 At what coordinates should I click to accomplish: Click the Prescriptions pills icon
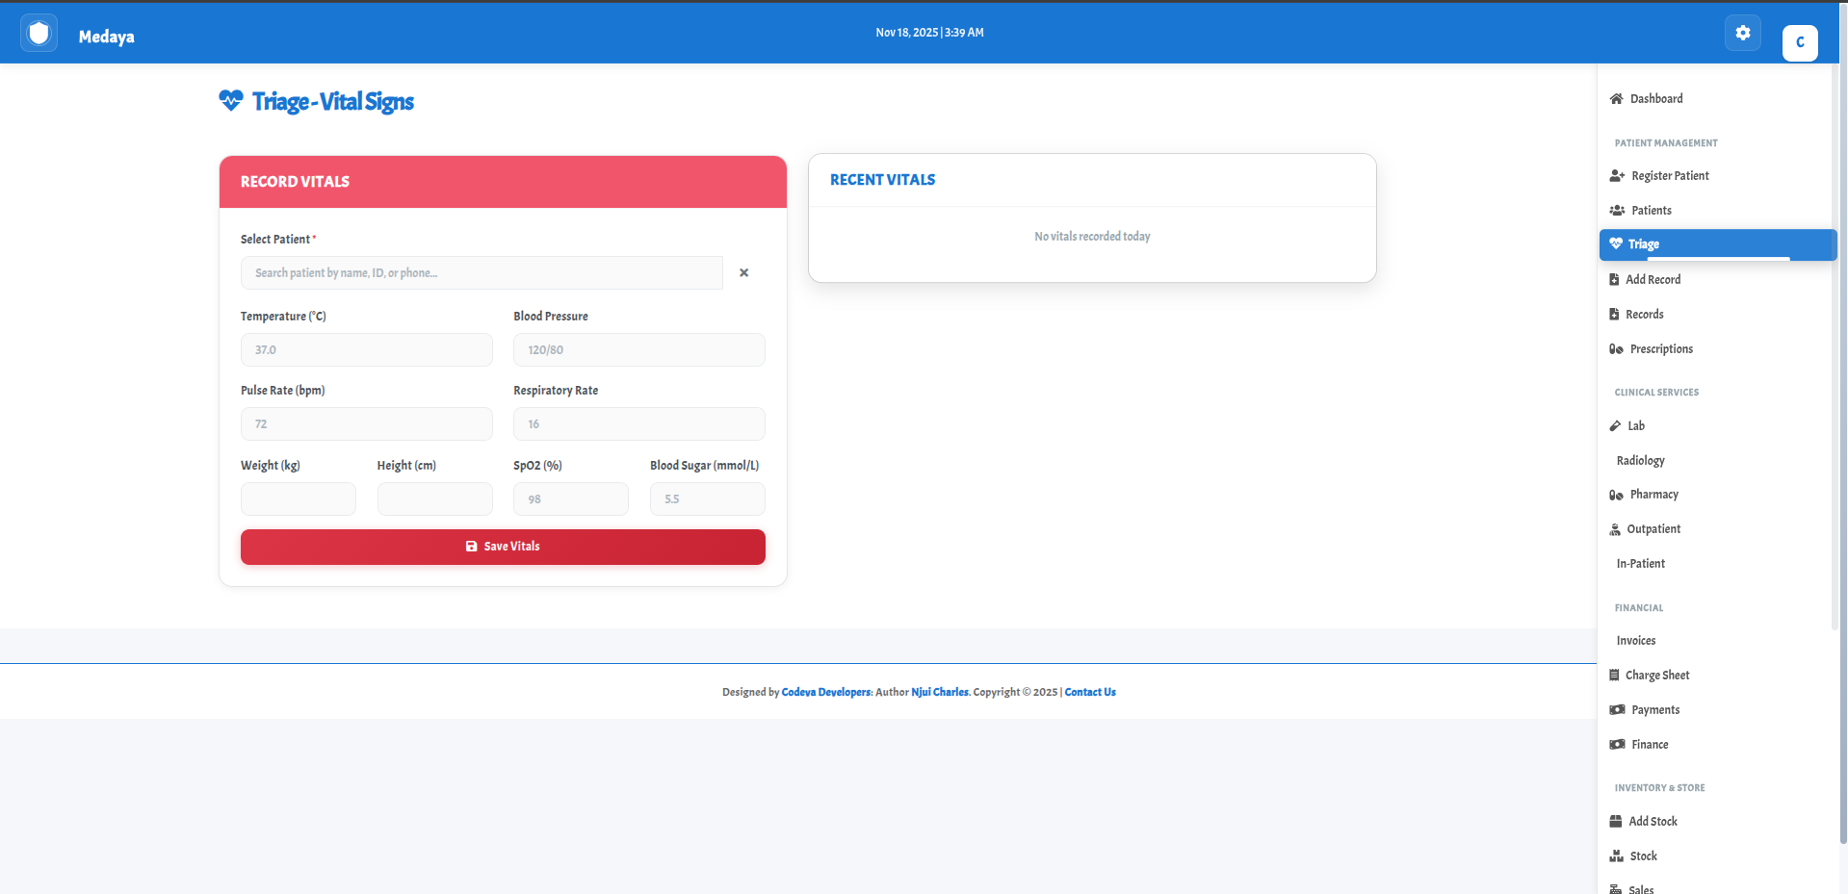point(1616,349)
